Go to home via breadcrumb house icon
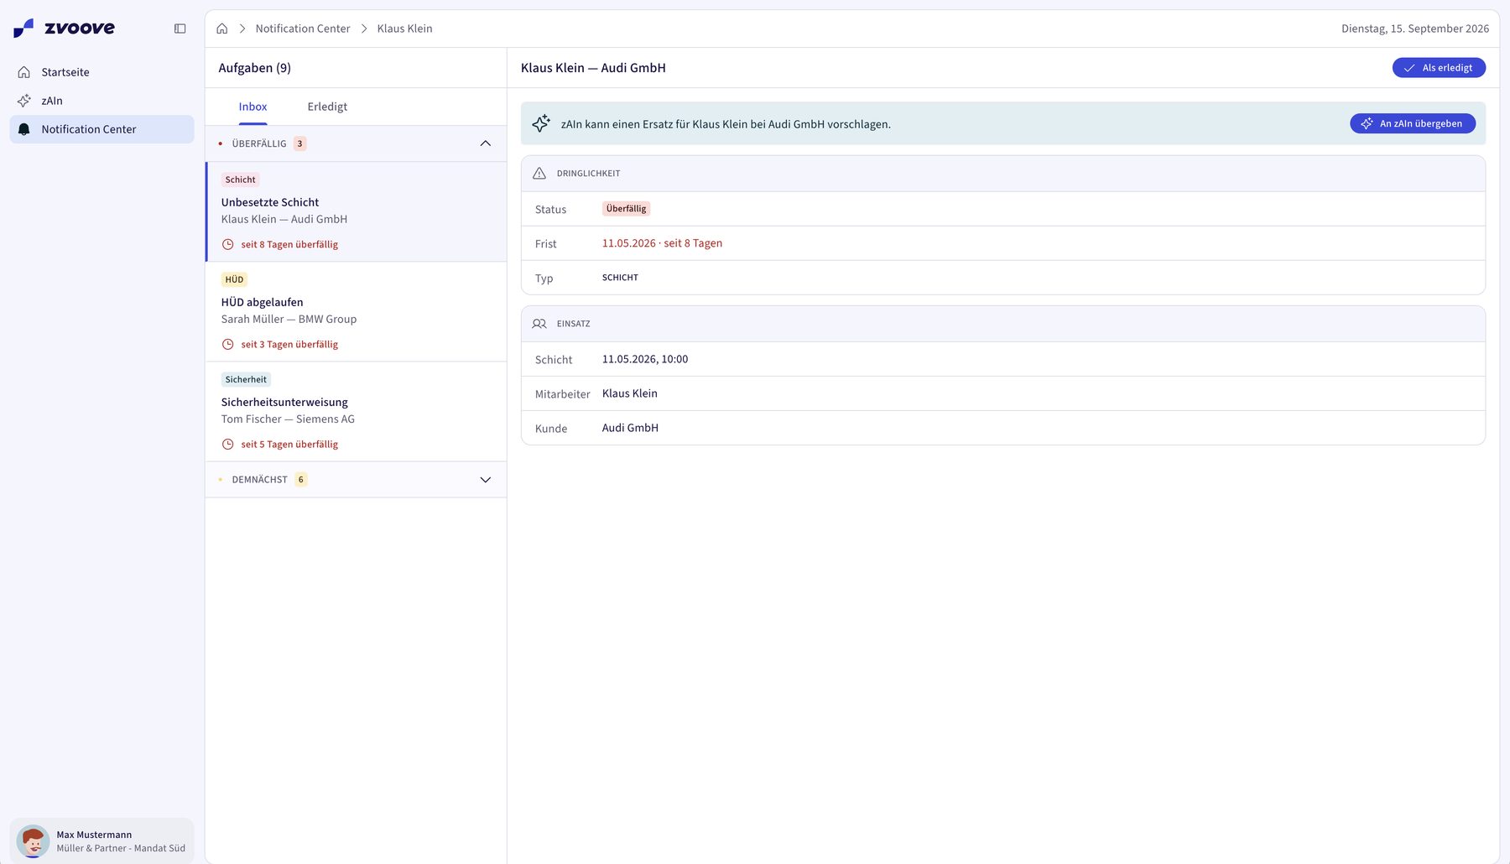Screen dimensions: 1510x864 [222, 29]
